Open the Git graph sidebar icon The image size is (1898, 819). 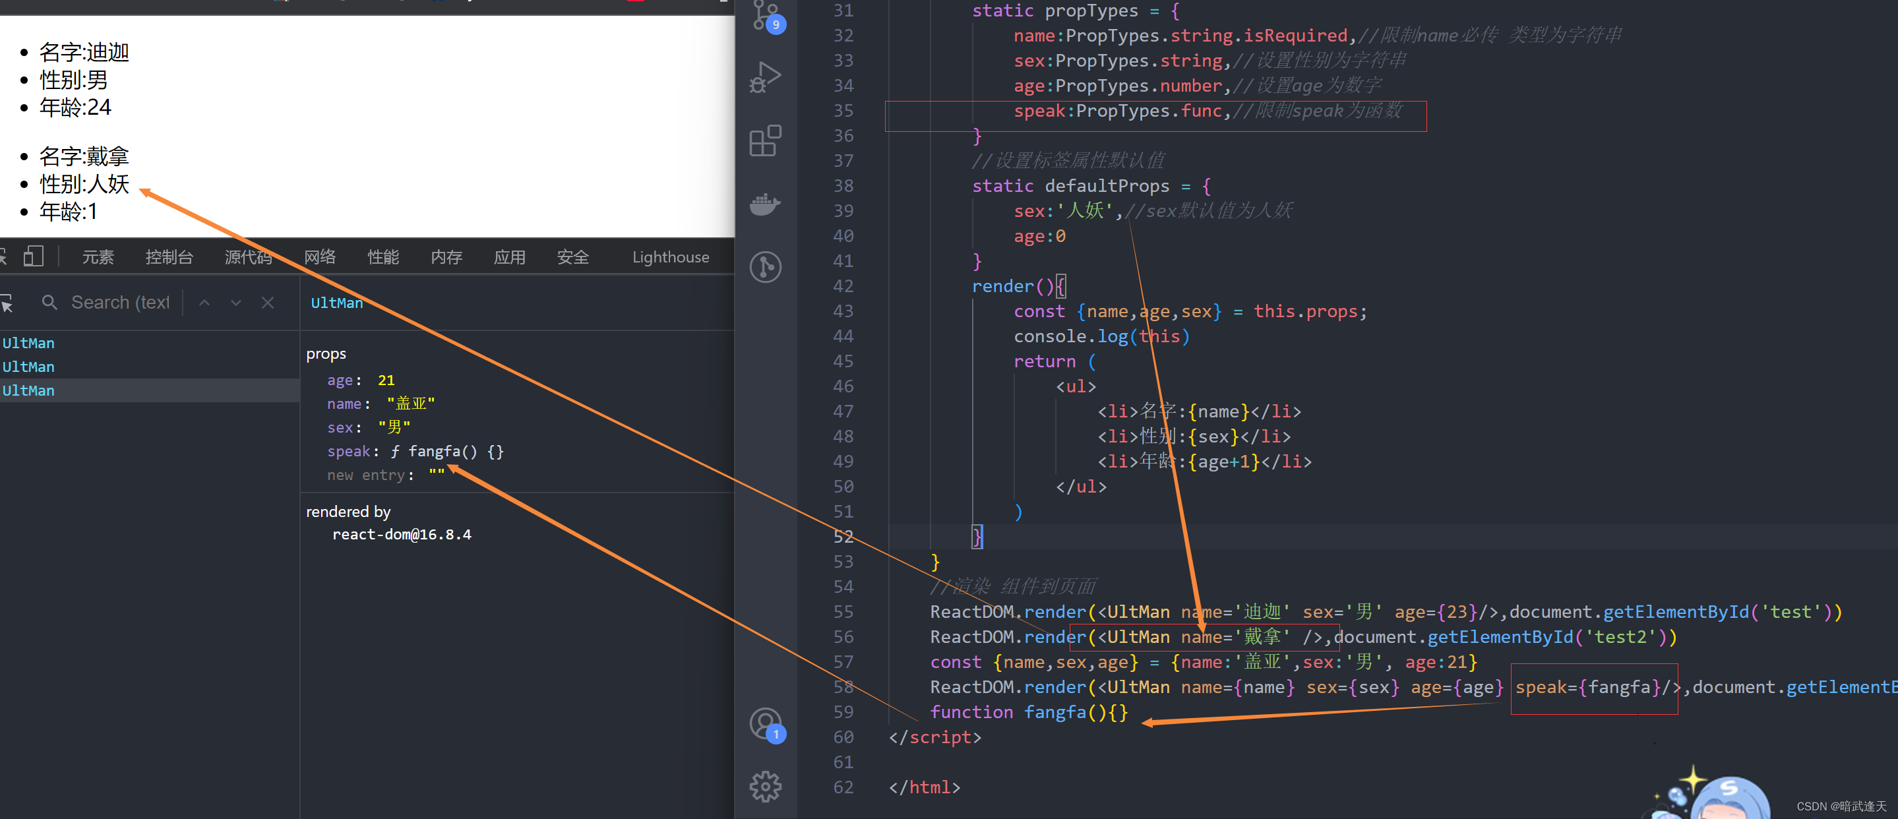point(765,266)
